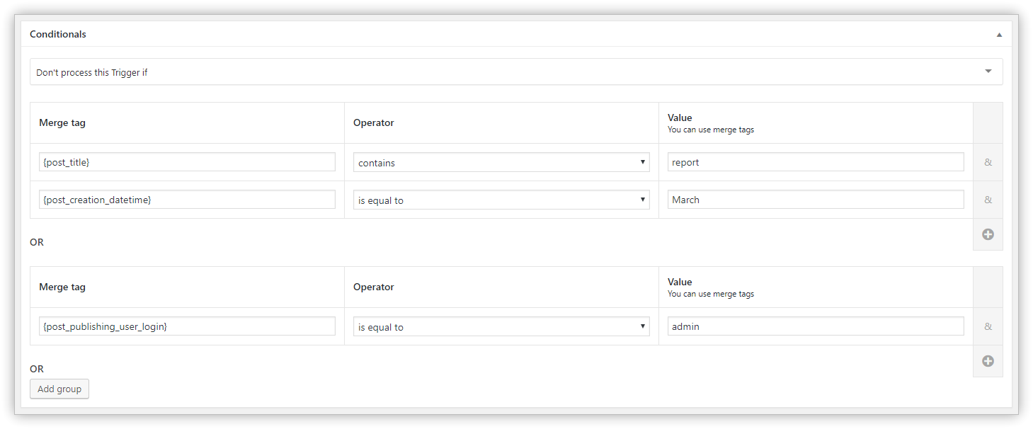Click the OR label above Add group
Viewport: 1033px width, 429px height.
37,369
